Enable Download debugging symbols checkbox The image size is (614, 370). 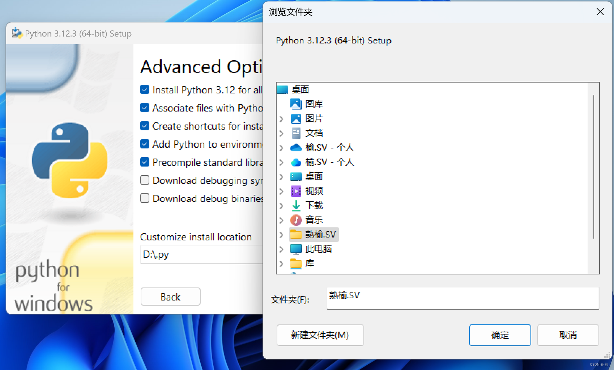point(145,180)
